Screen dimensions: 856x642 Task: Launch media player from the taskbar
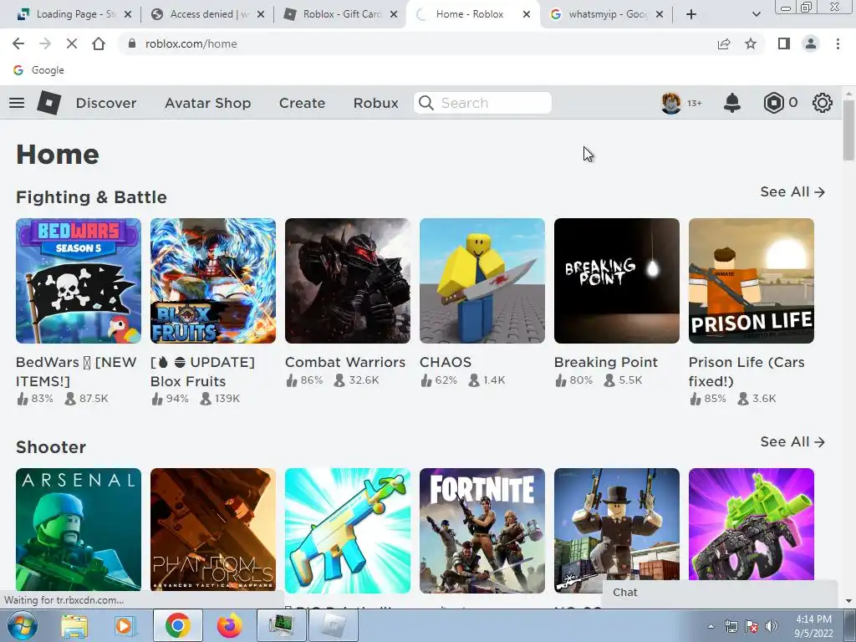point(125,625)
